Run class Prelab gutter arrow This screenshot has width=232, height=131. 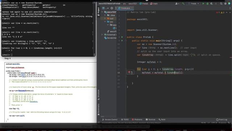122,37
